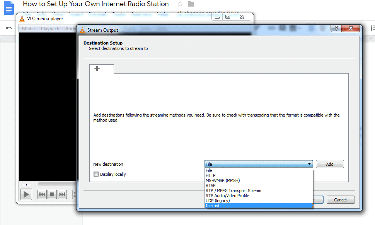Image resolution: width=375 pixels, height=225 pixels.
Task: Enable the Display locally checkbox
Action: (96, 174)
